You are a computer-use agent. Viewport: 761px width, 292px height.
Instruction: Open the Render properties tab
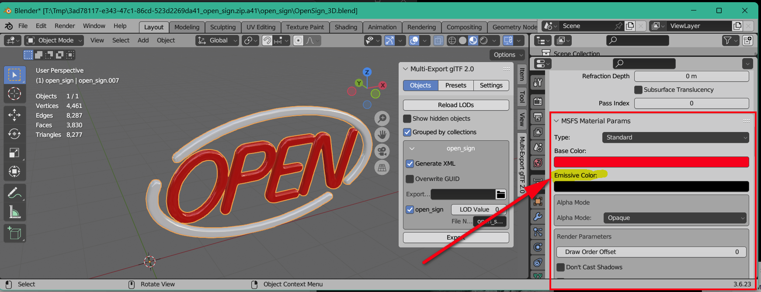tap(538, 101)
